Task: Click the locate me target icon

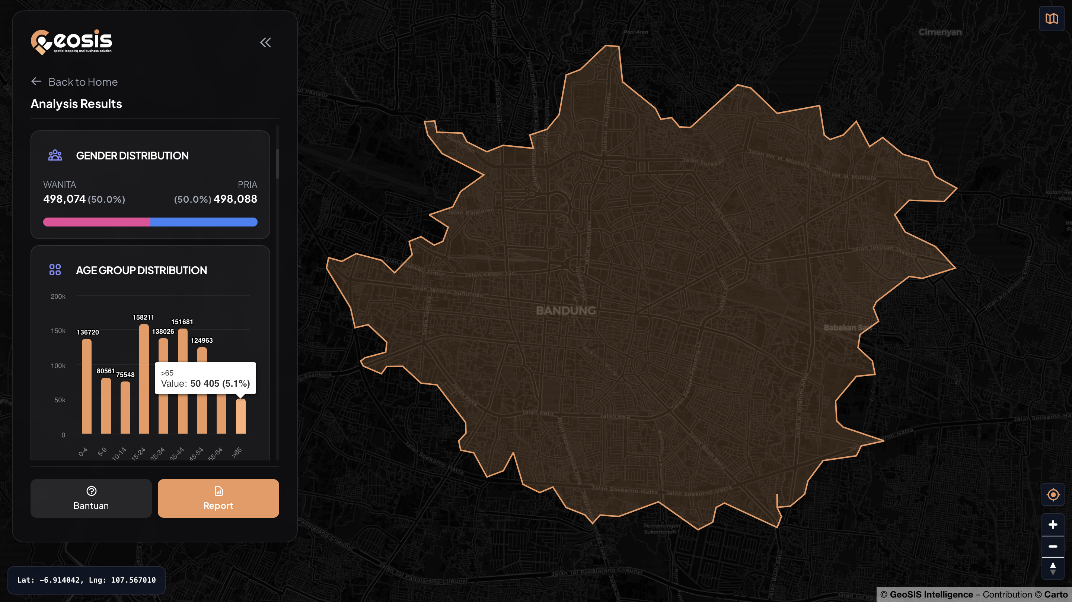Action: pos(1053,494)
